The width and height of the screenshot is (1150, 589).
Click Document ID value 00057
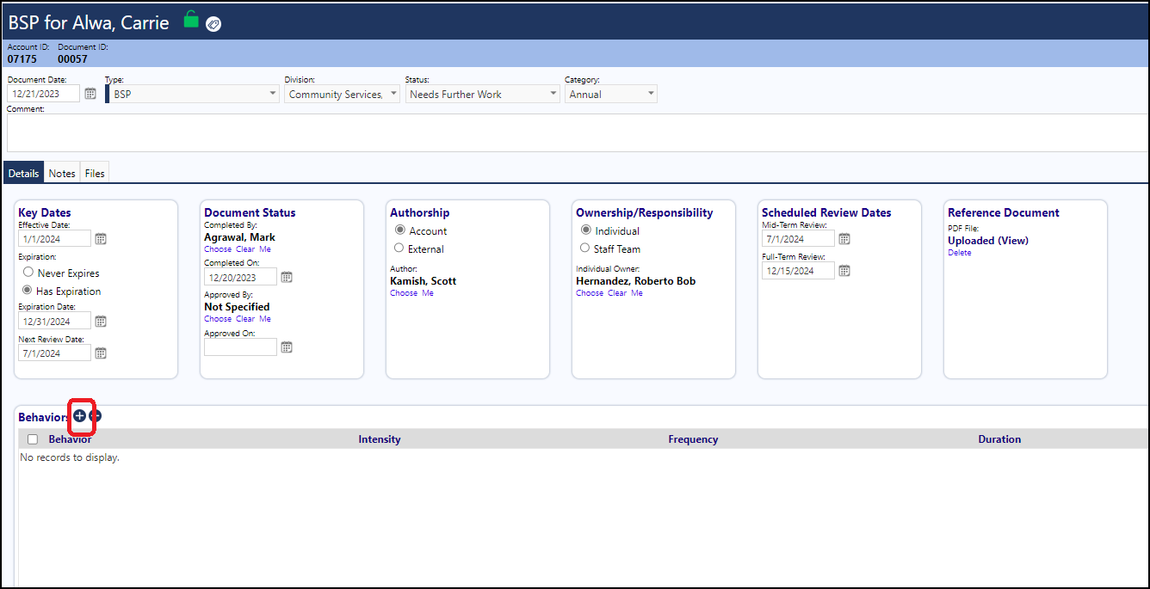(72, 59)
